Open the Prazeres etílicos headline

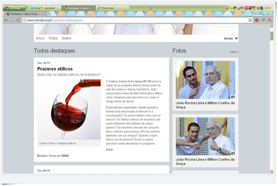55,69
